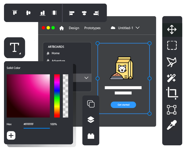
Task: Click the Hex label
Action: pyautogui.click(x=9, y=124)
